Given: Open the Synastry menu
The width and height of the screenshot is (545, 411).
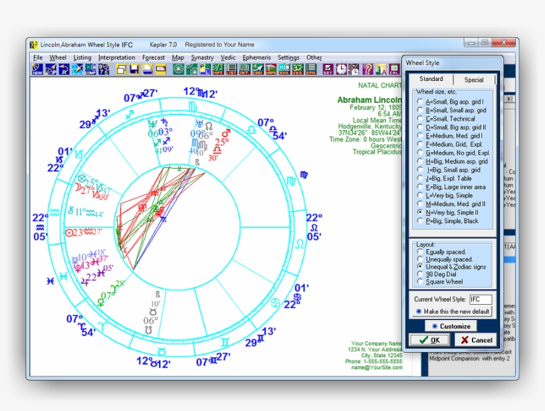Looking at the screenshot, I should tap(201, 57).
